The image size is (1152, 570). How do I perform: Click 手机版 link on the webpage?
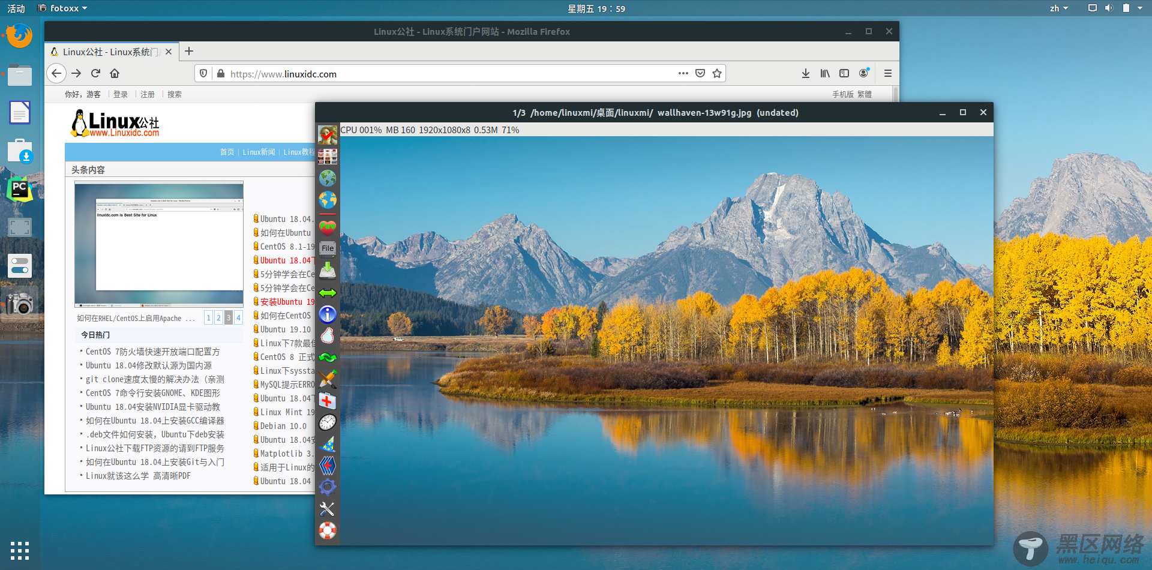coord(842,94)
